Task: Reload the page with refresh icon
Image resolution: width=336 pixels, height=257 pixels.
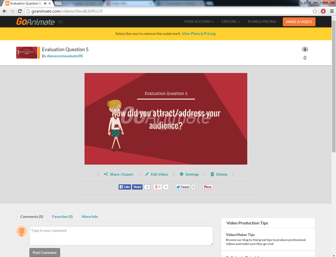Action: (20, 11)
